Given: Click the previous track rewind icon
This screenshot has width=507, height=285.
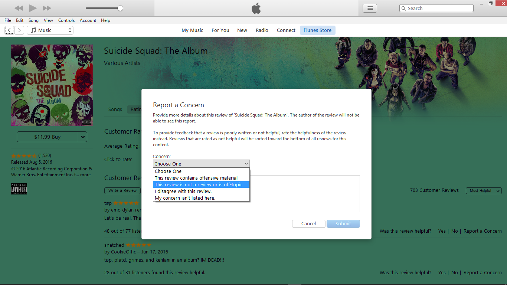Looking at the screenshot, I should [19, 8].
